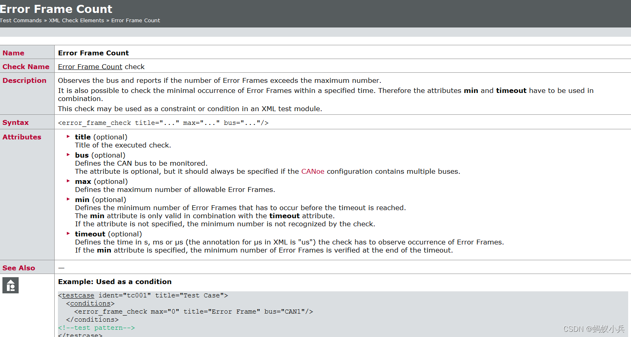This screenshot has height=337, width=631.
Task: Click the underlined 'testcase' link in example code
Action: (78, 295)
